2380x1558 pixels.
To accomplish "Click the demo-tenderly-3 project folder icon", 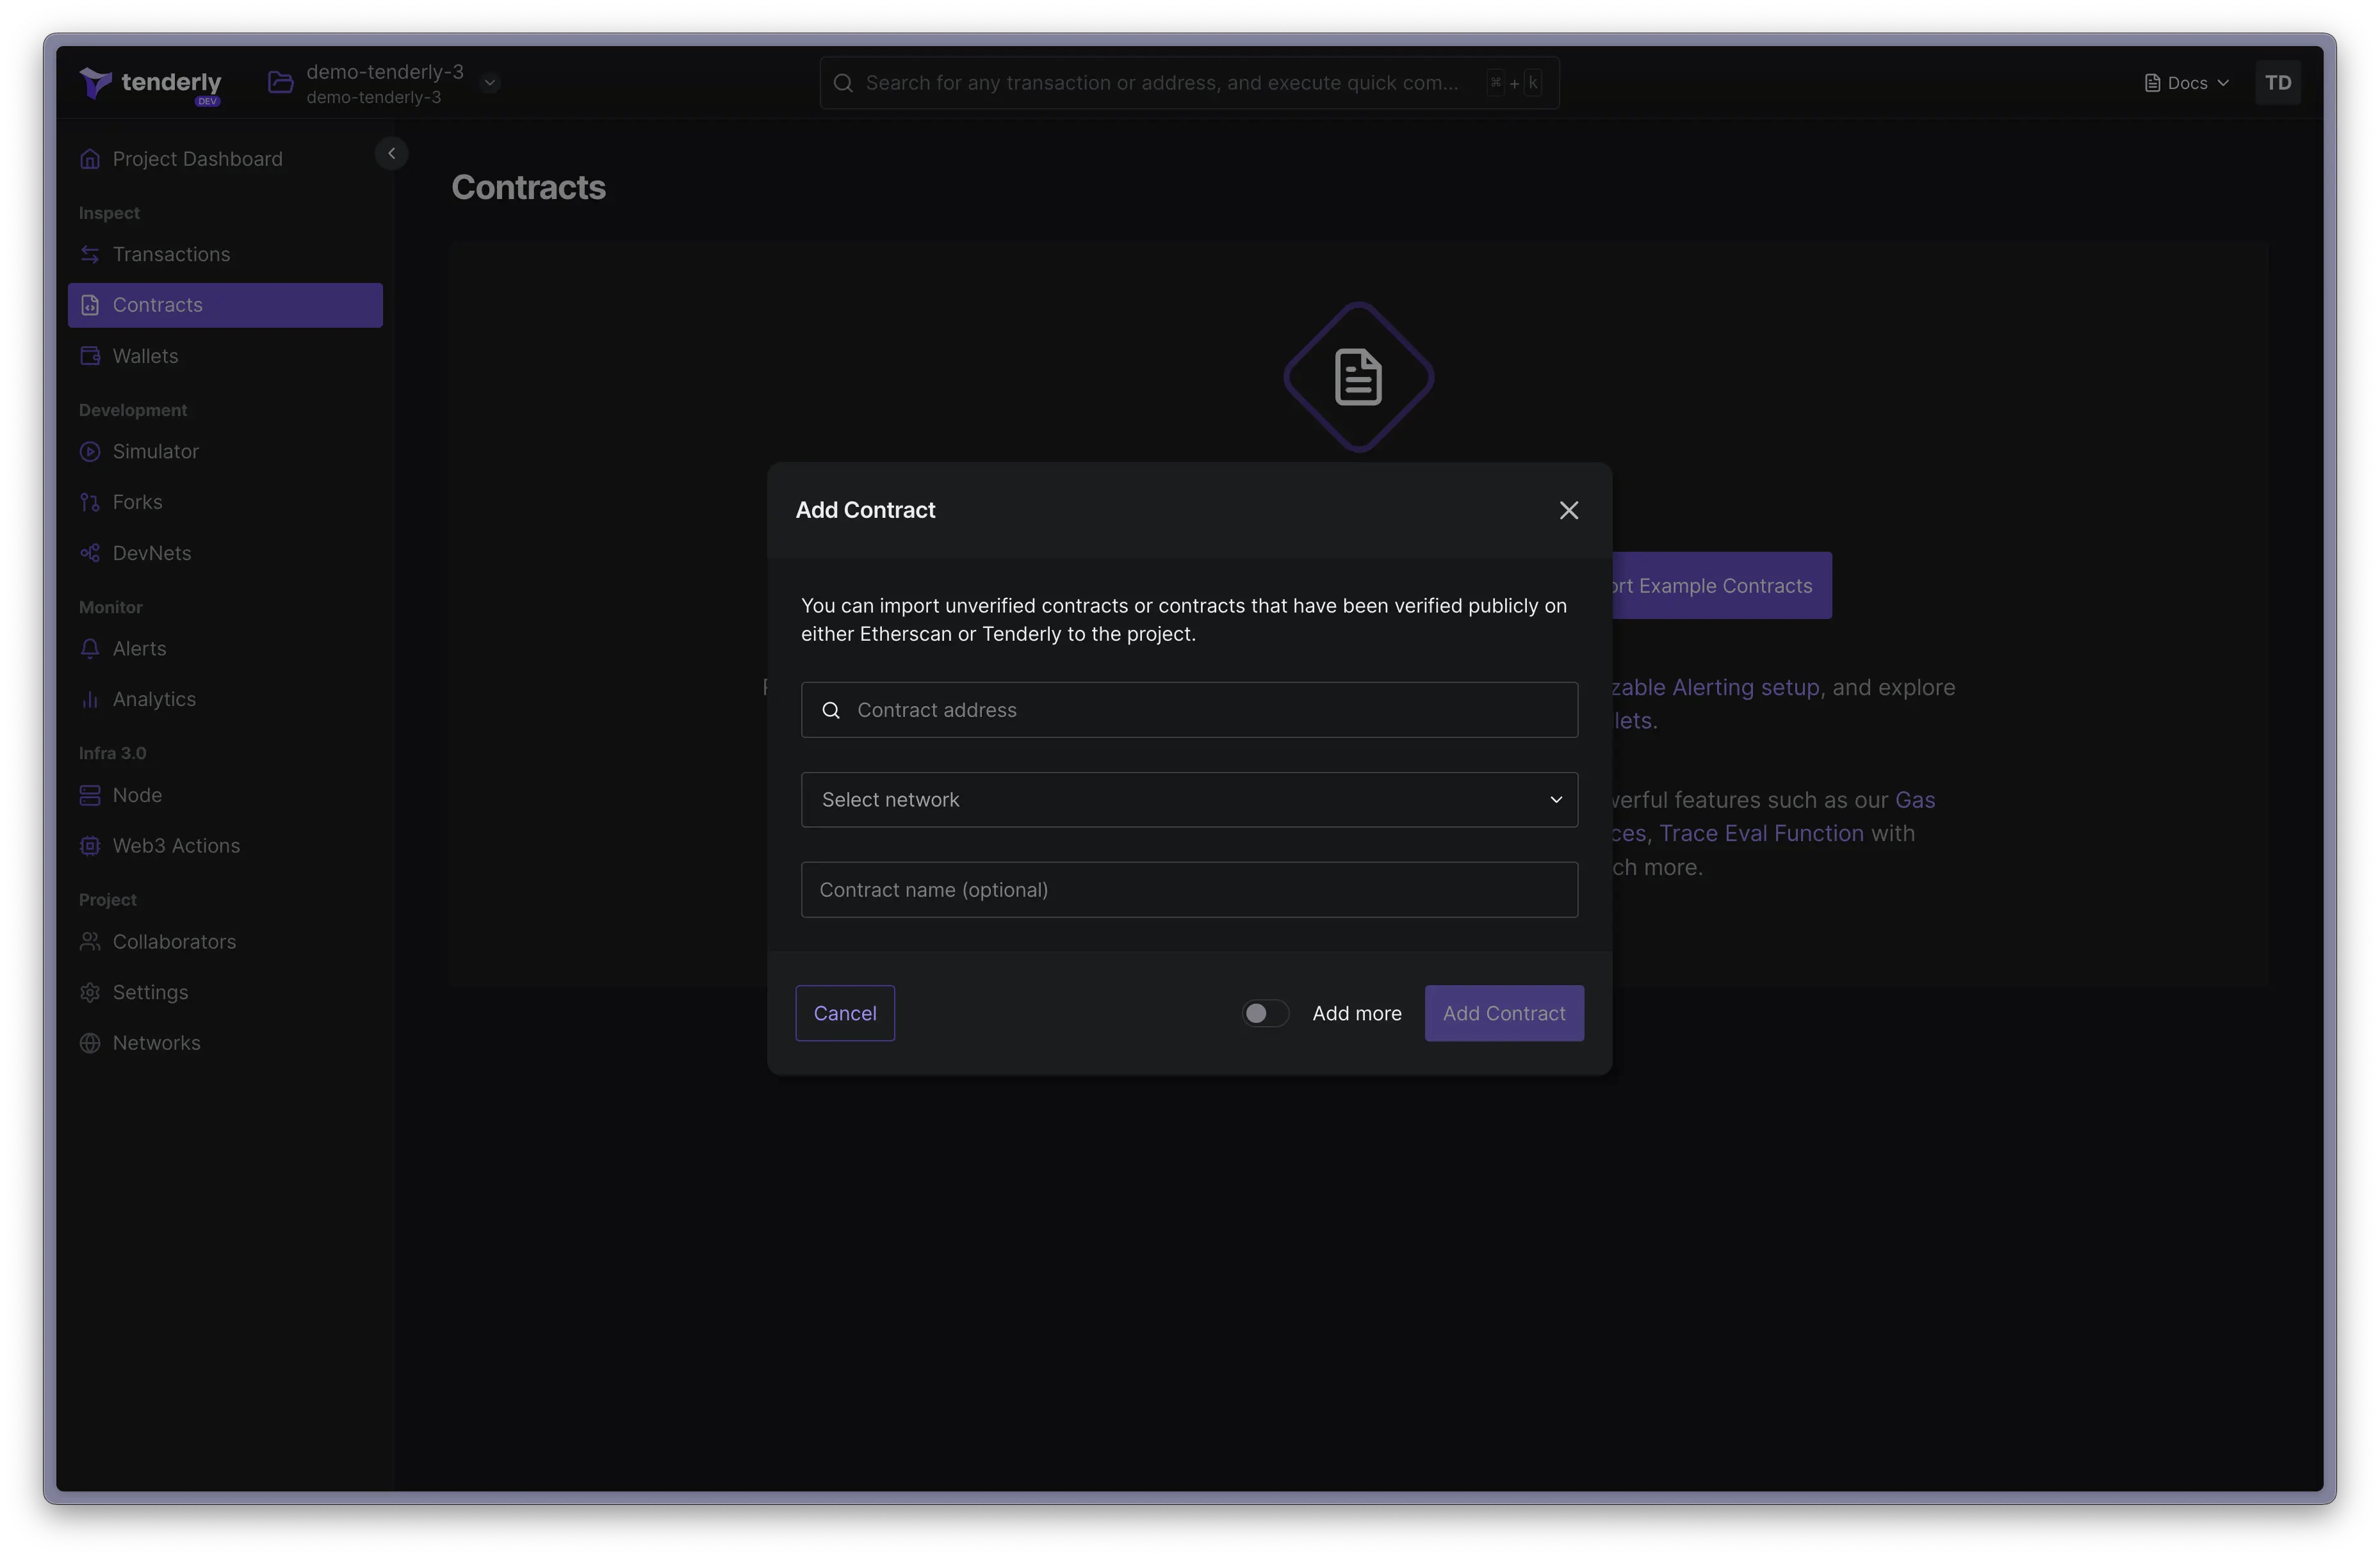I will [x=280, y=82].
